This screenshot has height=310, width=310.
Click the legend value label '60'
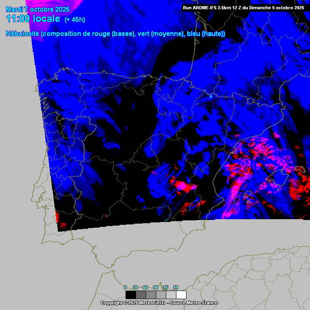click(145, 287)
